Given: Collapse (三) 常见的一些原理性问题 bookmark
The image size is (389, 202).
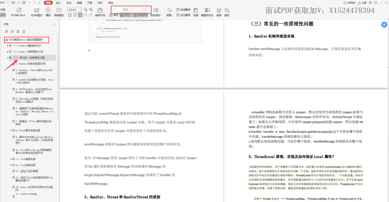Looking at the screenshot, I should tap(8, 58).
